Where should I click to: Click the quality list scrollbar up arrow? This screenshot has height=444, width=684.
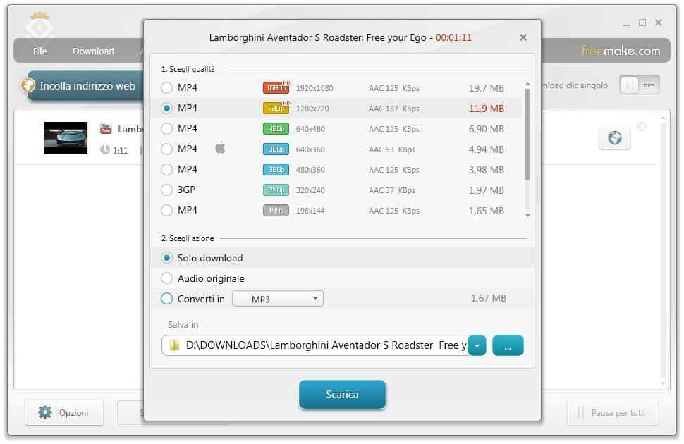pos(528,84)
